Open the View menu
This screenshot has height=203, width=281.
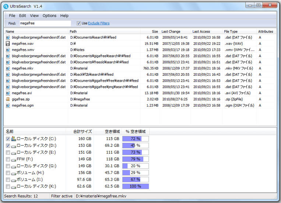click(x=34, y=16)
